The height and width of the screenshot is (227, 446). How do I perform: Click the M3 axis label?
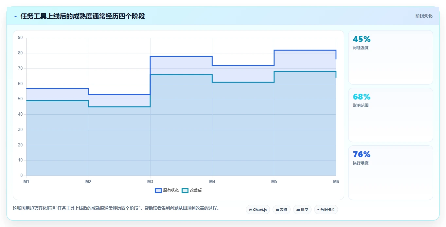(150, 181)
